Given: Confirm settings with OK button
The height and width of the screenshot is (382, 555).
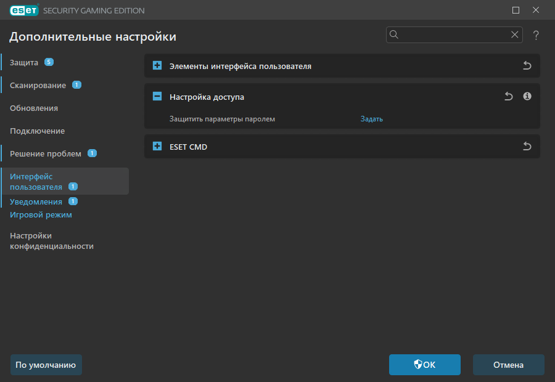Looking at the screenshot, I should (425, 365).
